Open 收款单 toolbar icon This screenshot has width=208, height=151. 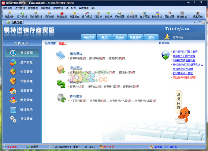(108, 15)
